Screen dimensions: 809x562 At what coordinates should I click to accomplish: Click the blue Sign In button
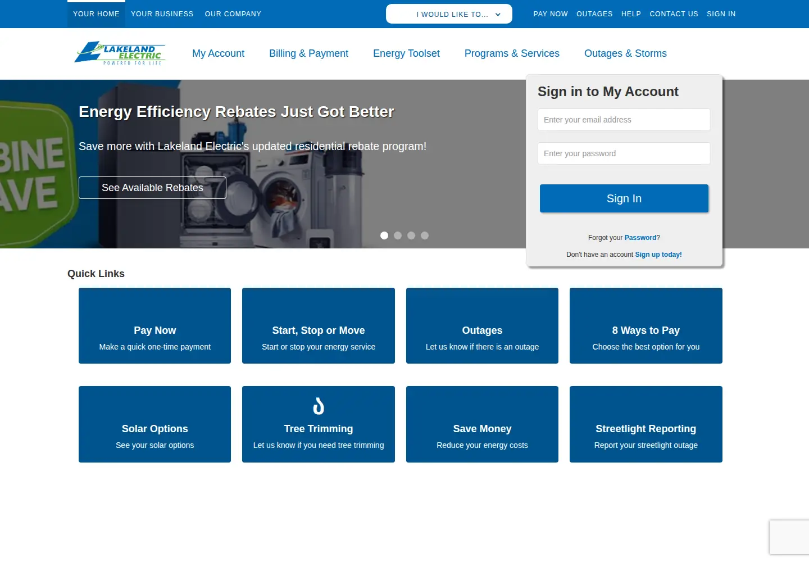click(x=624, y=198)
